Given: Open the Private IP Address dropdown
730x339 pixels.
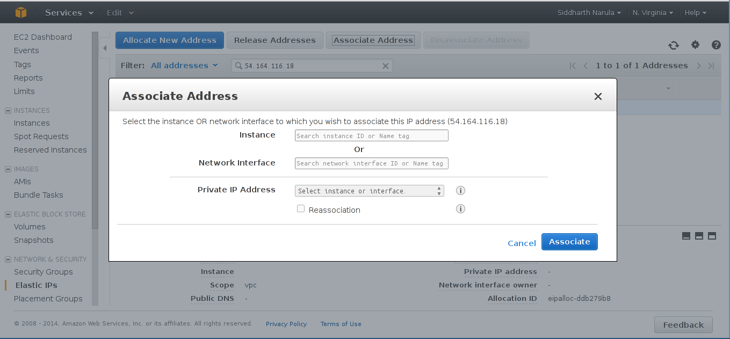Looking at the screenshot, I should coord(369,191).
